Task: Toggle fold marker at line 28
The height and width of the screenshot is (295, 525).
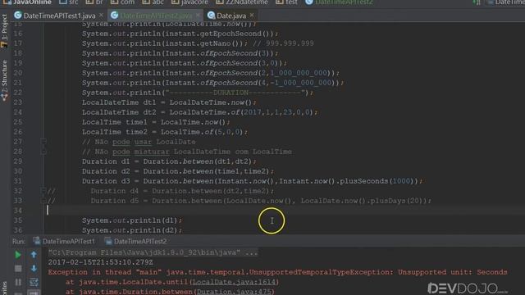Action: 43,152
